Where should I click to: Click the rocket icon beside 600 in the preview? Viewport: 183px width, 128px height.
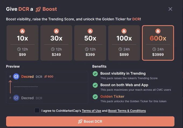[x=46, y=76]
